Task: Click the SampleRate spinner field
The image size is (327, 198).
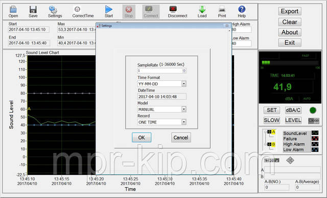Action: (x=161, y=71)
